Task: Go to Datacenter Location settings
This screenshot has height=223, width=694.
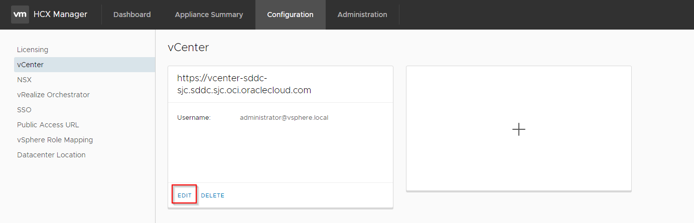Action: 51,155
